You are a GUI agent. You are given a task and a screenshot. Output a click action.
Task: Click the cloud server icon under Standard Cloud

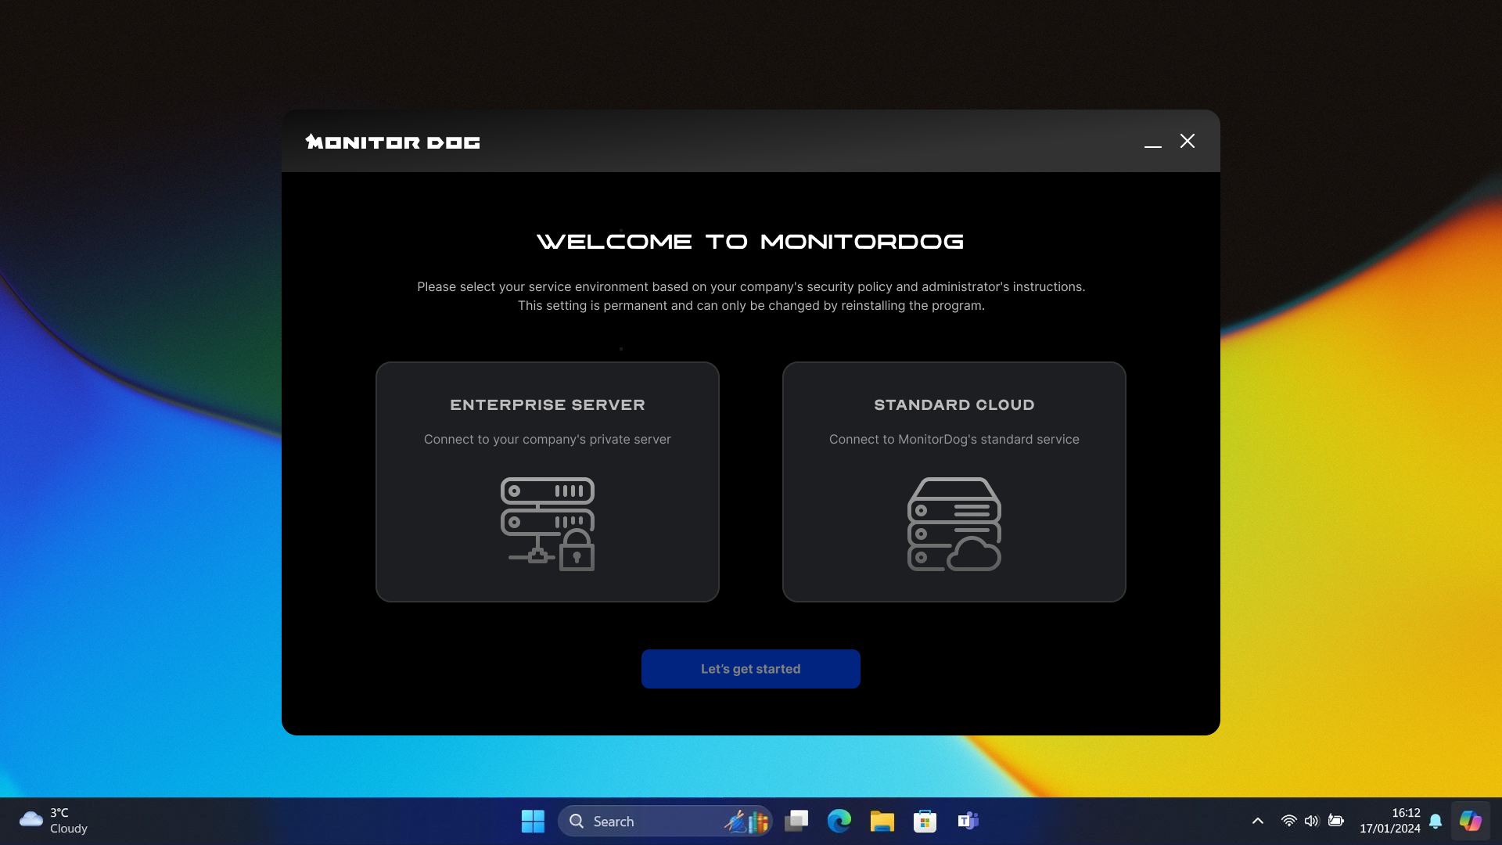(x=954, y=524)
